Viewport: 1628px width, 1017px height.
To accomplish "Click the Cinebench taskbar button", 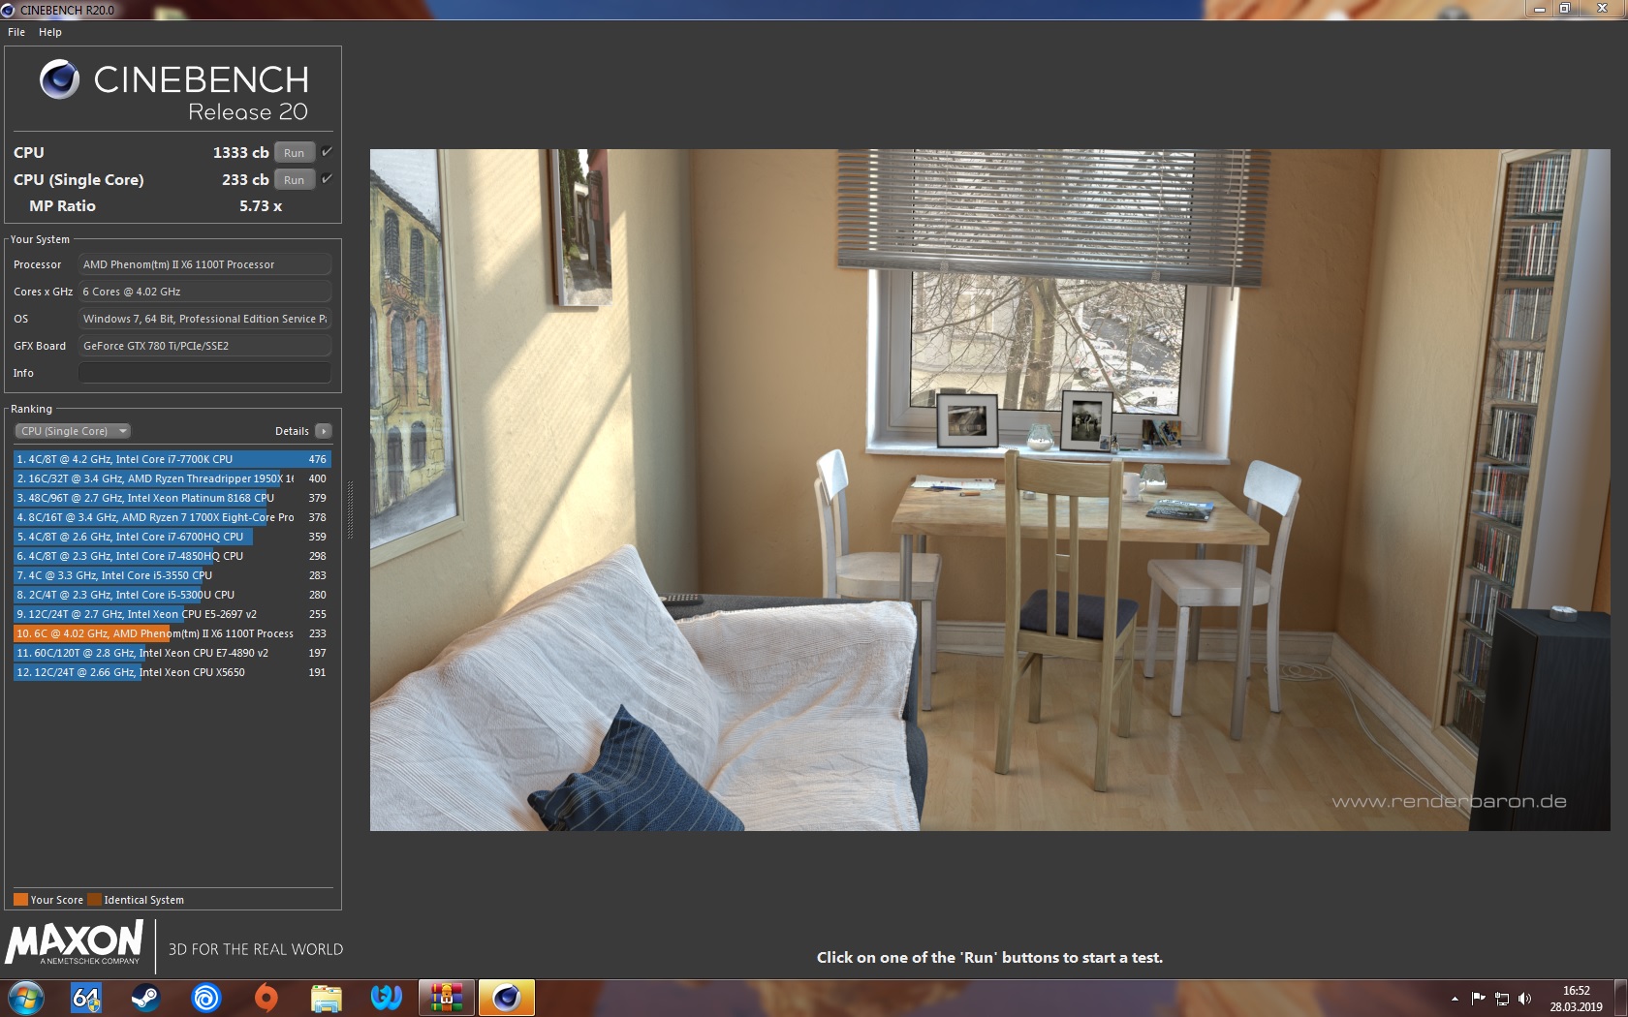I will [507, 998].
